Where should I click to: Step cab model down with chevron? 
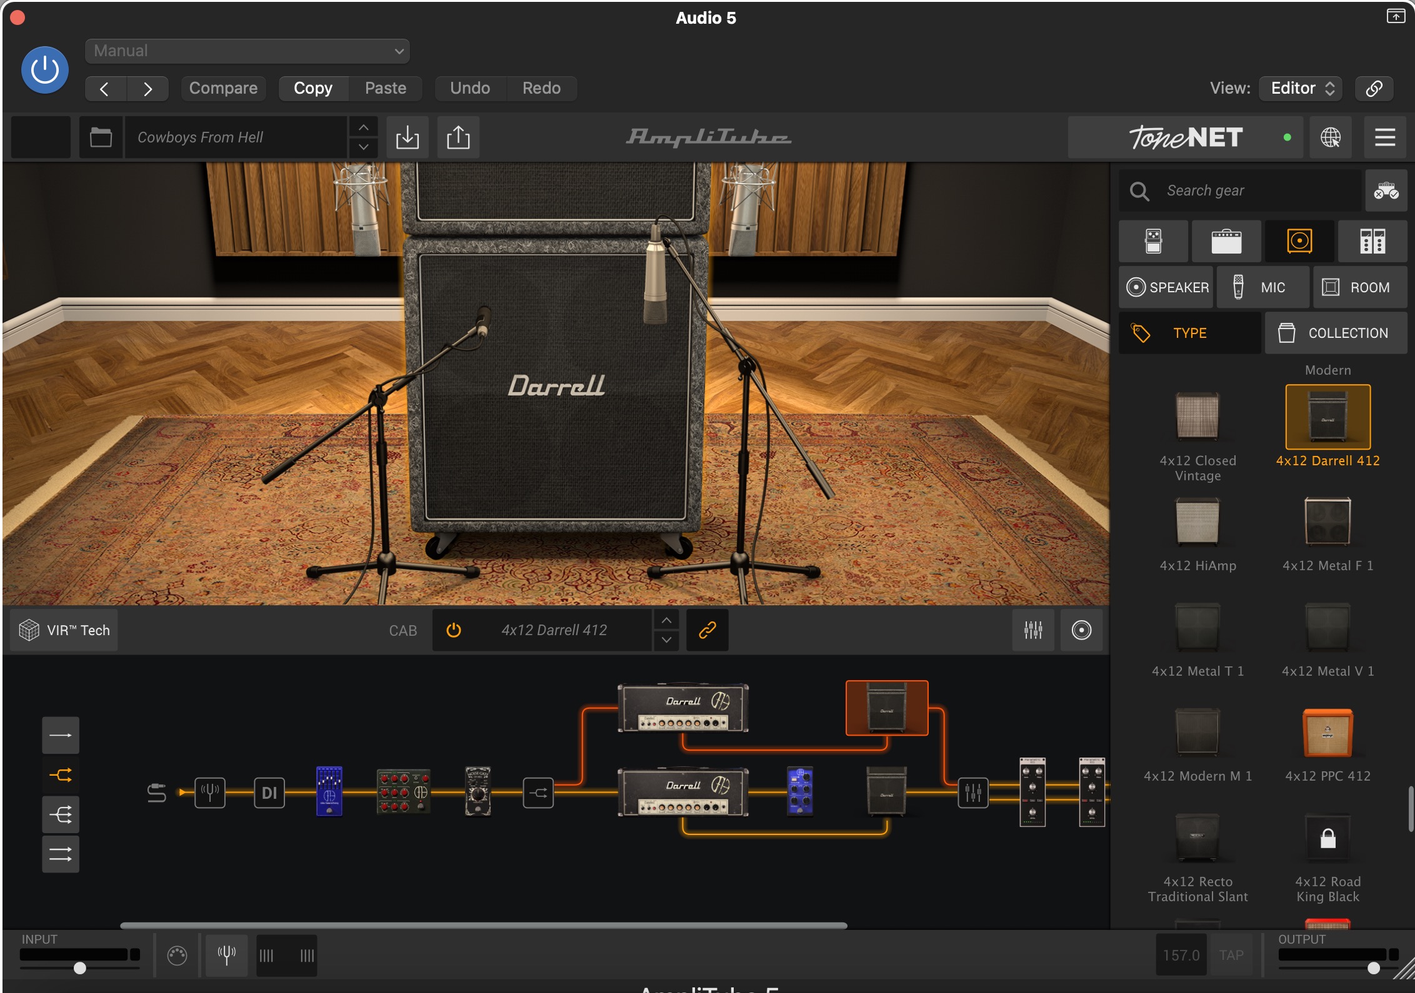[666, 640]
